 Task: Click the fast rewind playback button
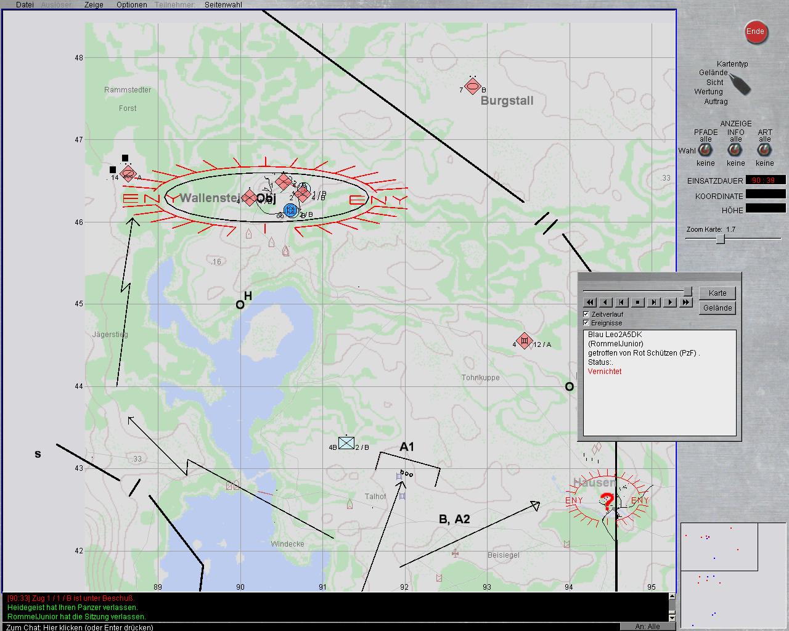[x=590, y=302]
